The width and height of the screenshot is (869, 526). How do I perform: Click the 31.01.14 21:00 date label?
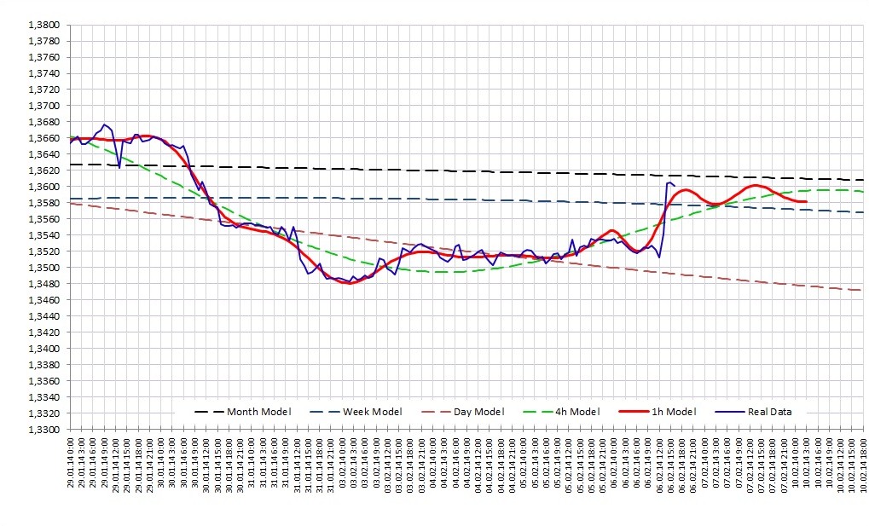[x=331, y=465]
